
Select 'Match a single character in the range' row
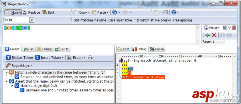(x=60, y=72)
